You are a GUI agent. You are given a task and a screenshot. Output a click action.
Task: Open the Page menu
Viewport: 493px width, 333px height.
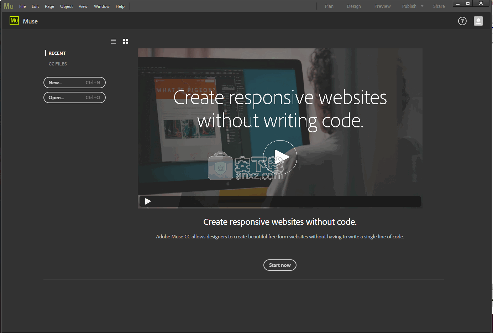pyautogui.click(x=49, y=6)
